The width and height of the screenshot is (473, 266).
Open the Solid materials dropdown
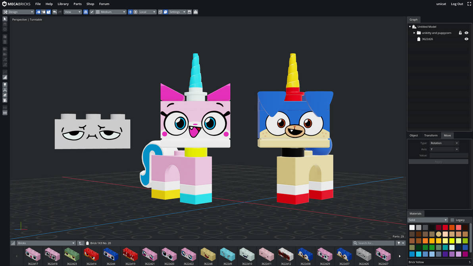click(x=427, y=220)
